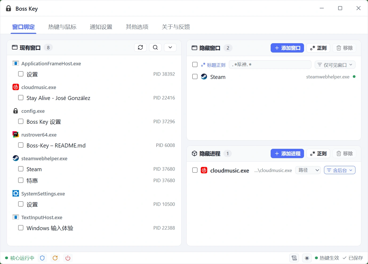Open the 仅可见窗口 filter dropdown
This screenshot has width=368, height=264.
click(335, 65)
